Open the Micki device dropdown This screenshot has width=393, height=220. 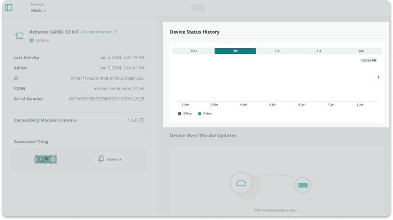click(38, 10)
